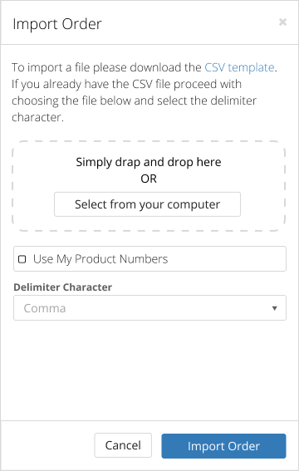
Task: Click 'select the delimiter character' instruction text
Action: click(x=135, y=109)
